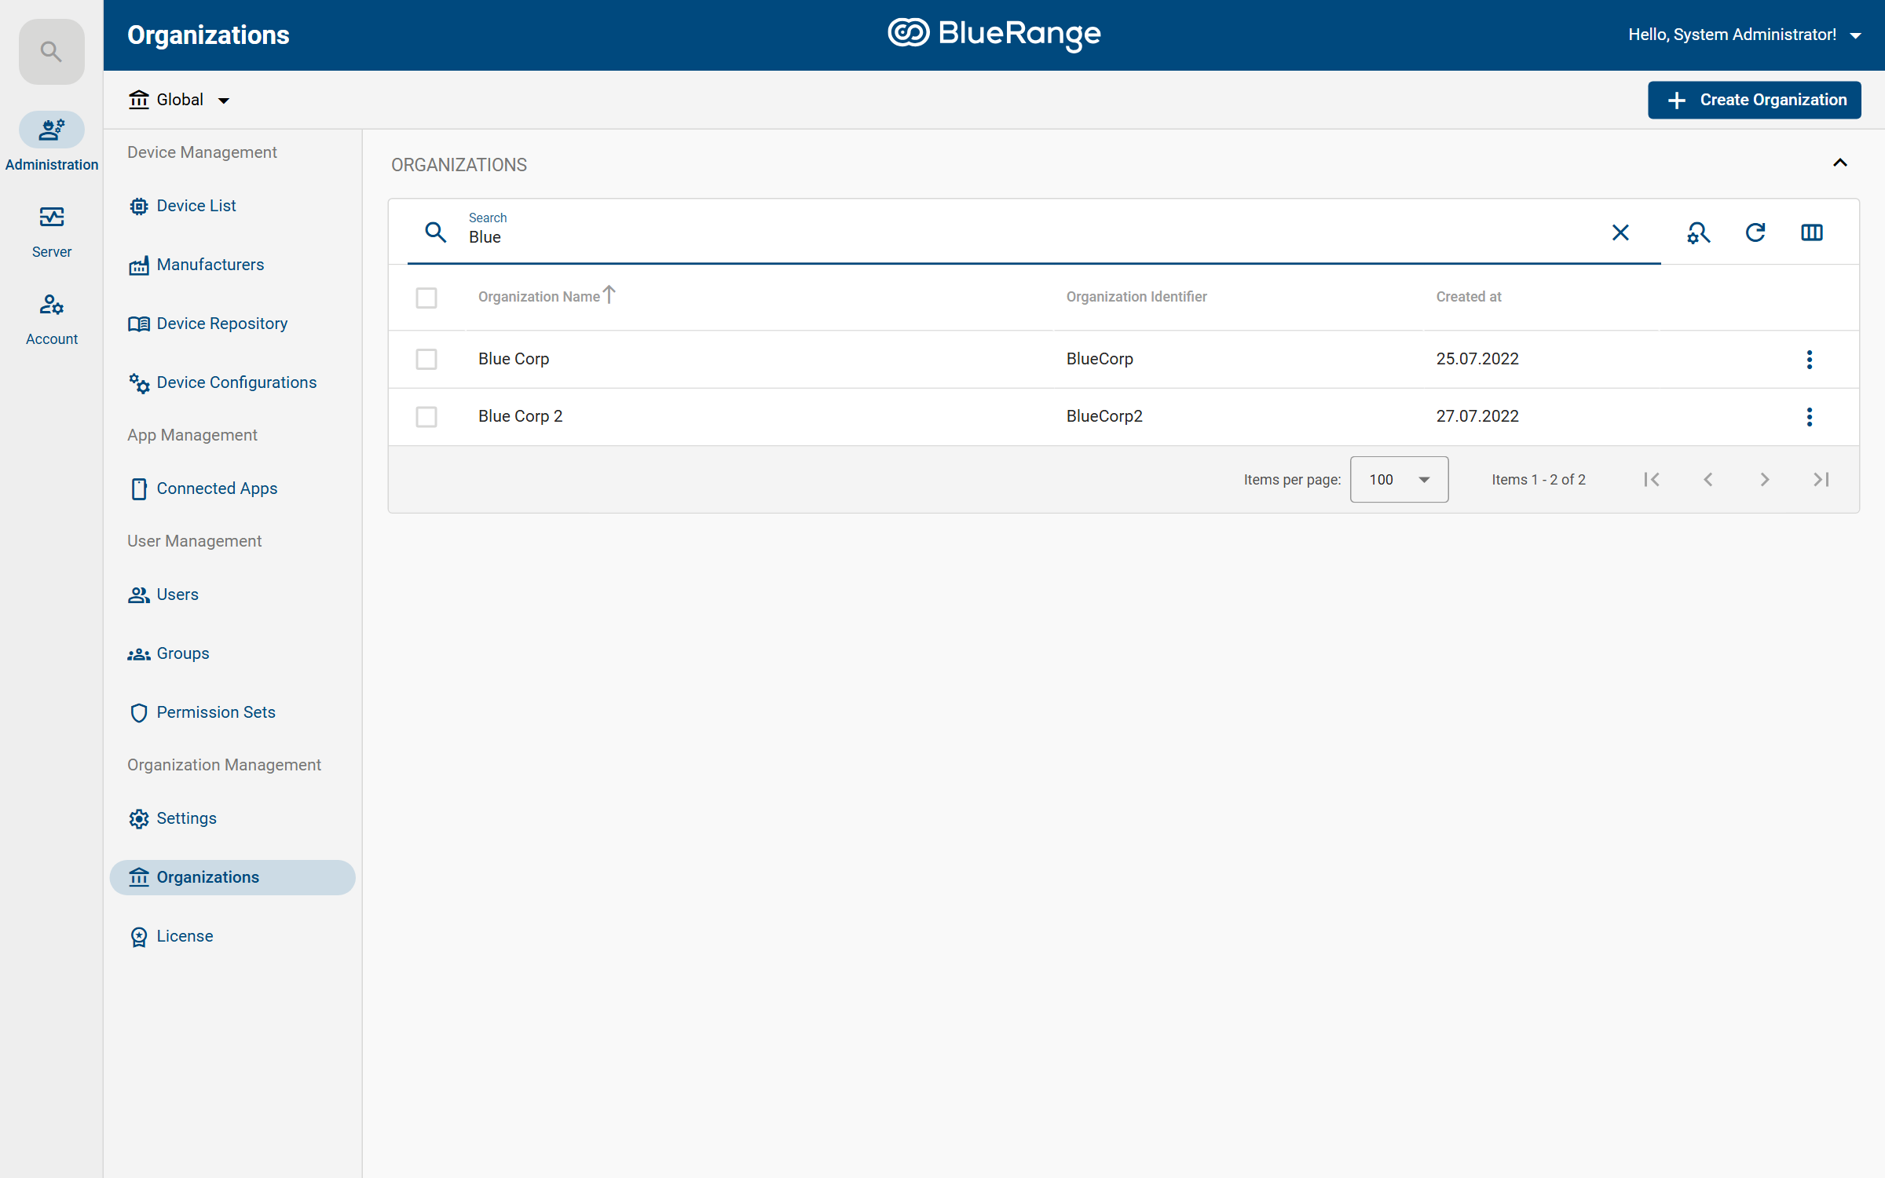Image resolution: width=1885 pixels, height=1178 pixels.
Task: Refresh the organizations table
Action: (1755, 232)
